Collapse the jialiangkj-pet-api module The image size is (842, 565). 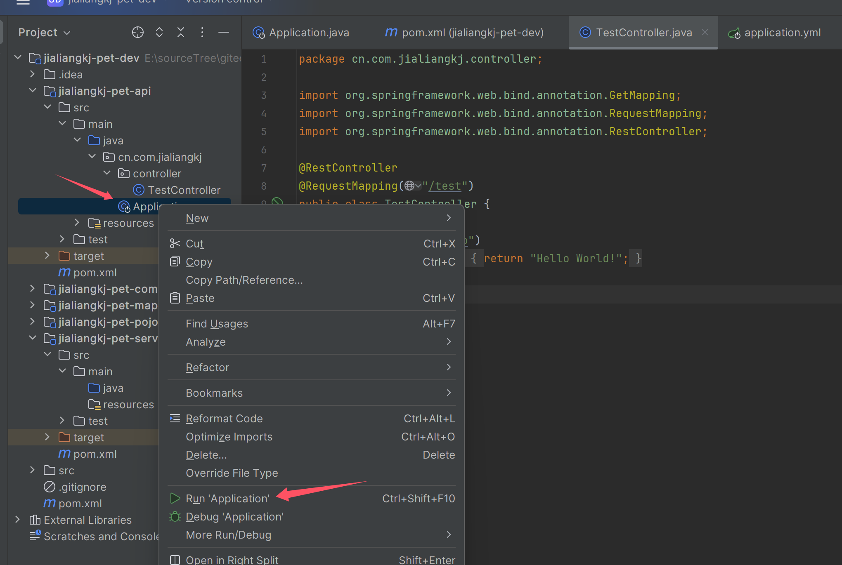click(x=33, y=90)
